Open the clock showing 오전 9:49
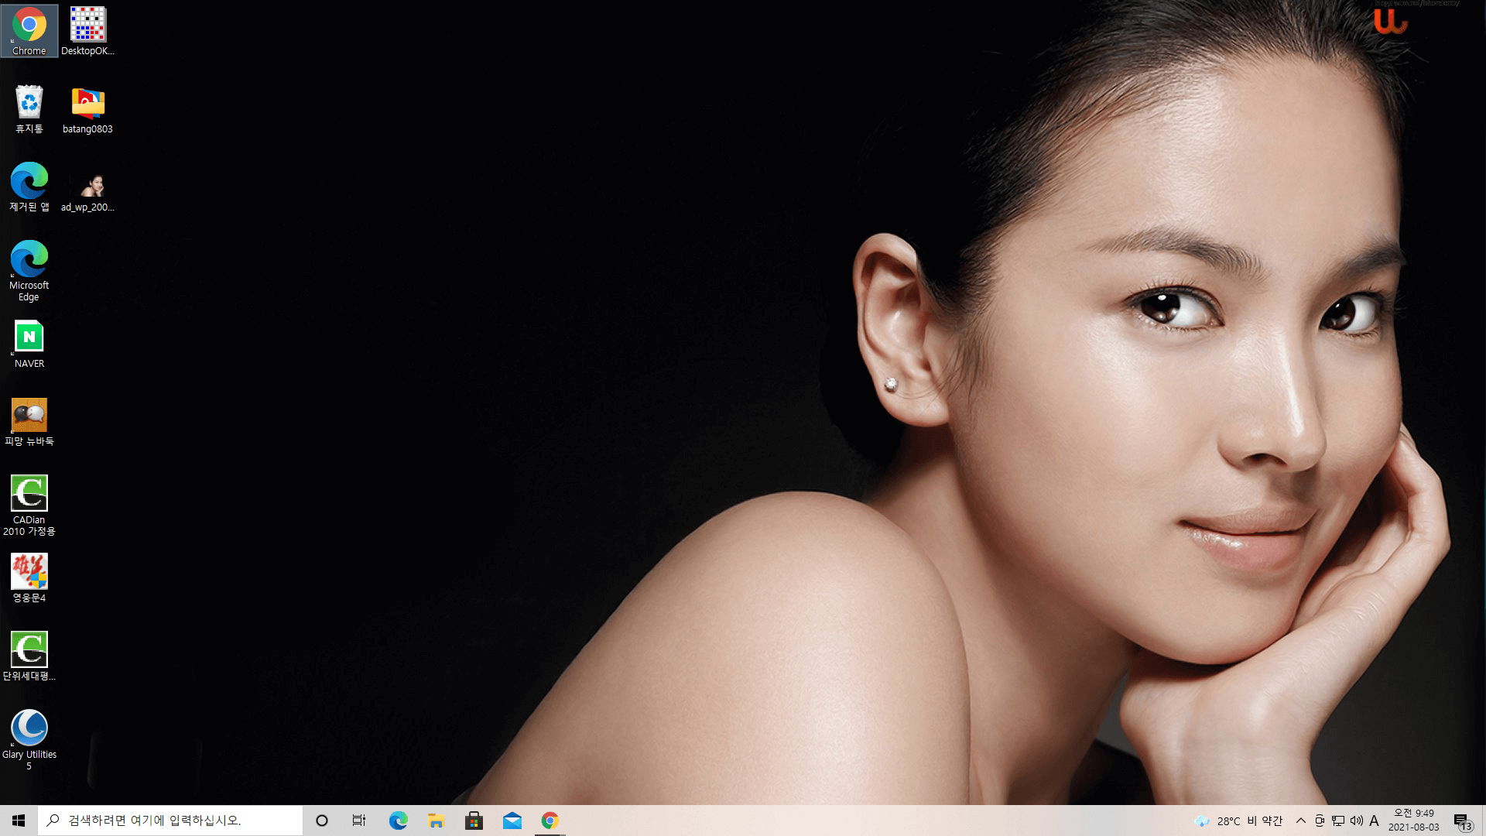This screenshot has width=1486, height=836. 1414,821
